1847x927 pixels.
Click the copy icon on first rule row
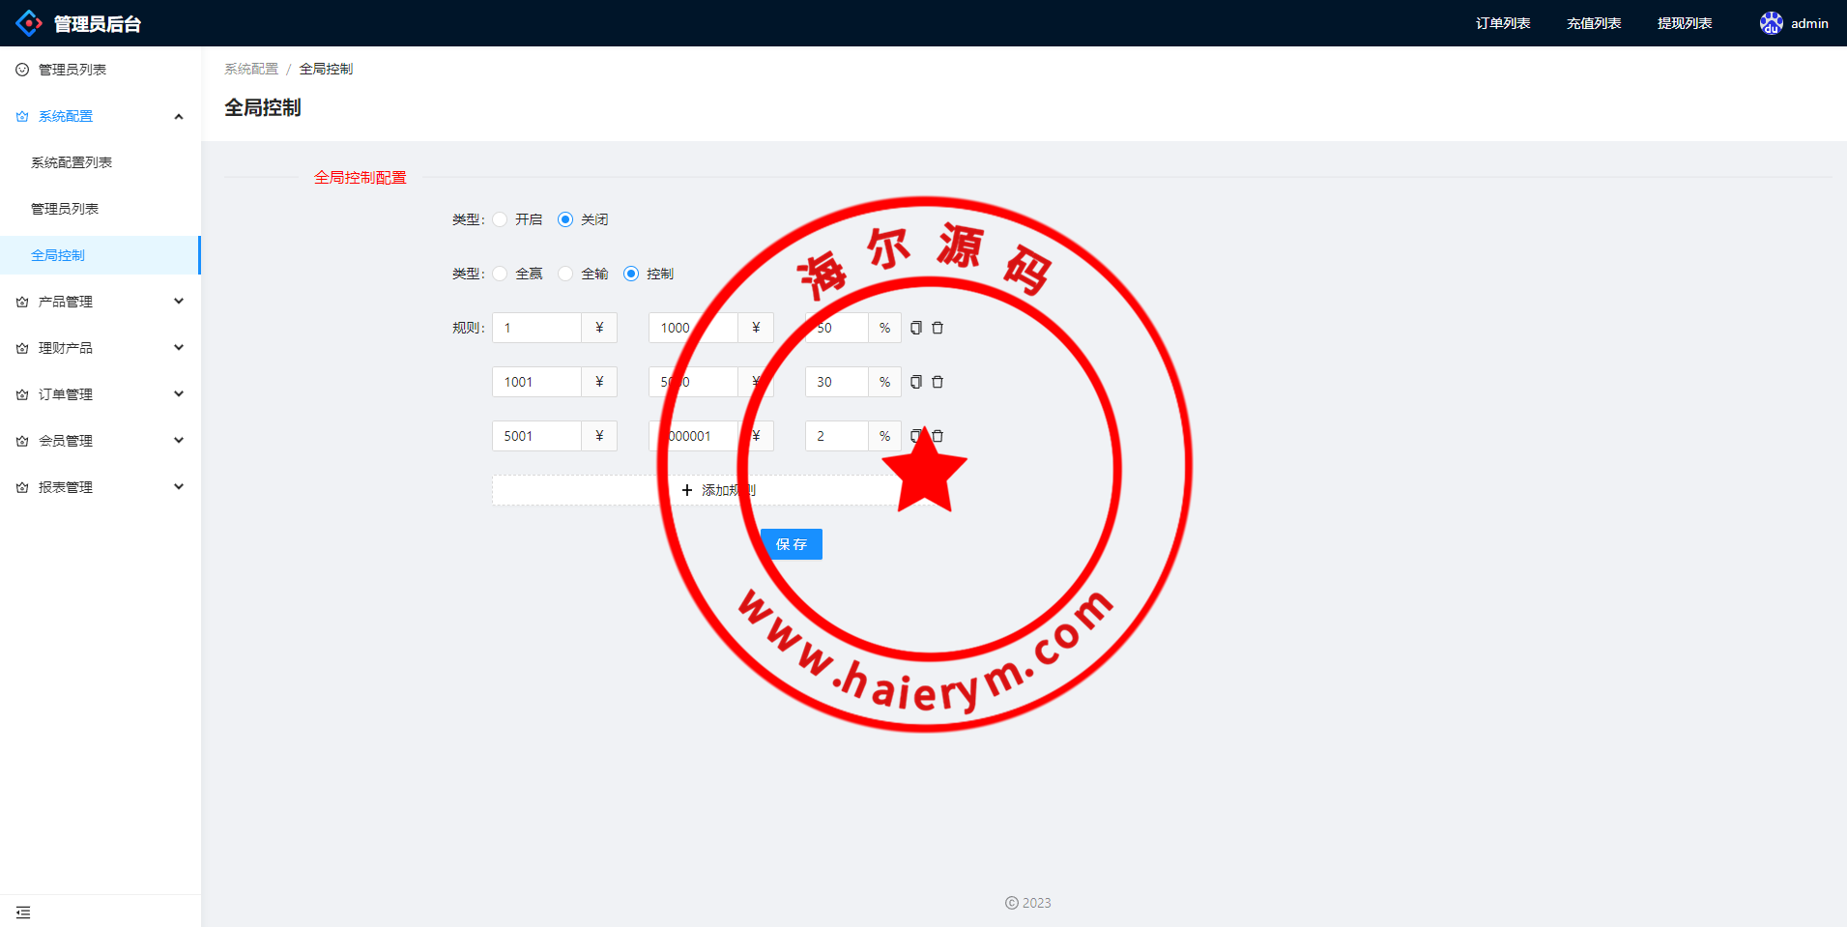tap(916, 328)
